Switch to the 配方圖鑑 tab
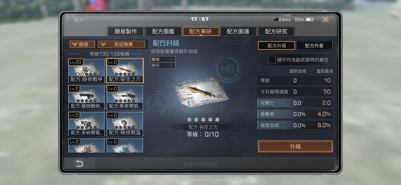 163,31
